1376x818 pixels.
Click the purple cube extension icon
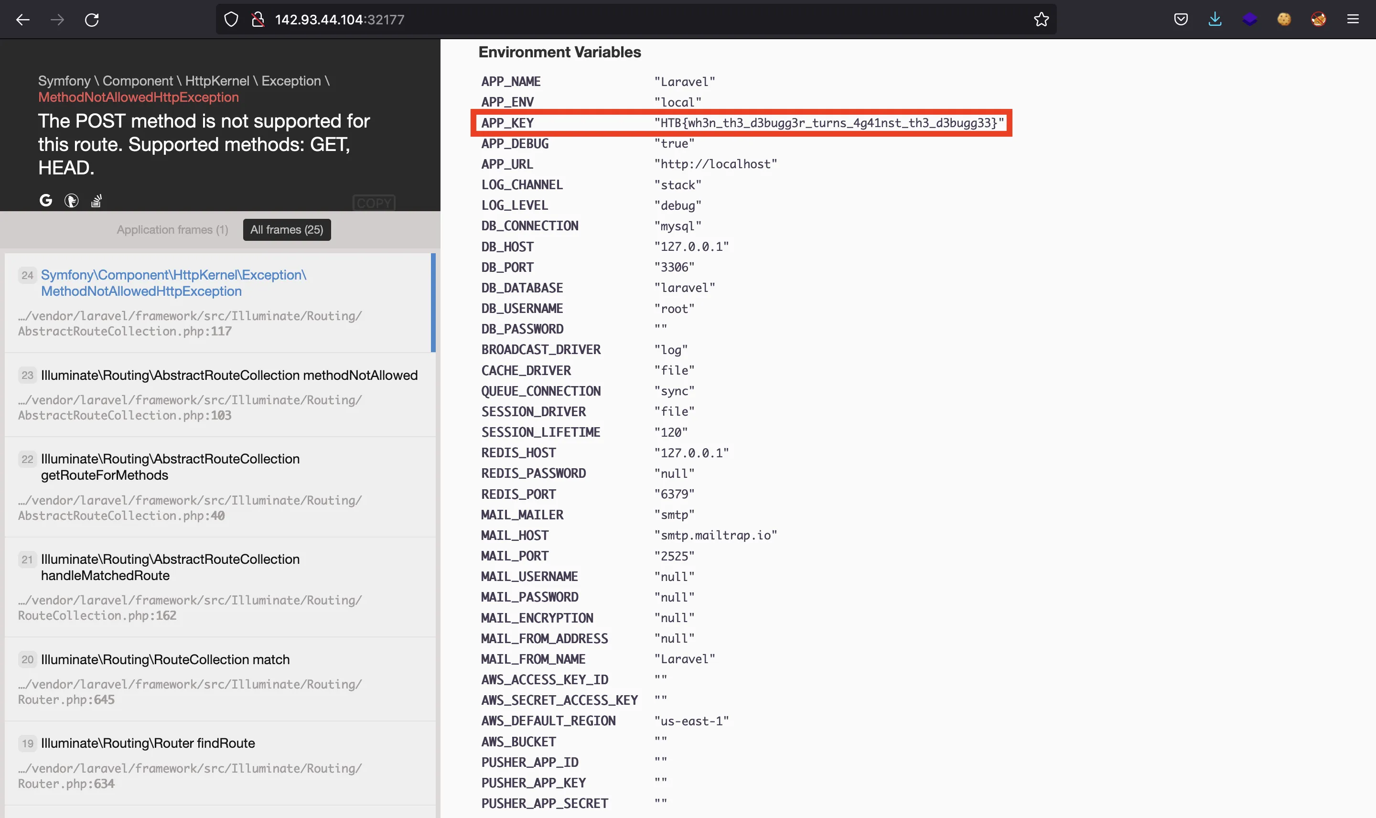[x=1250, y=20]
